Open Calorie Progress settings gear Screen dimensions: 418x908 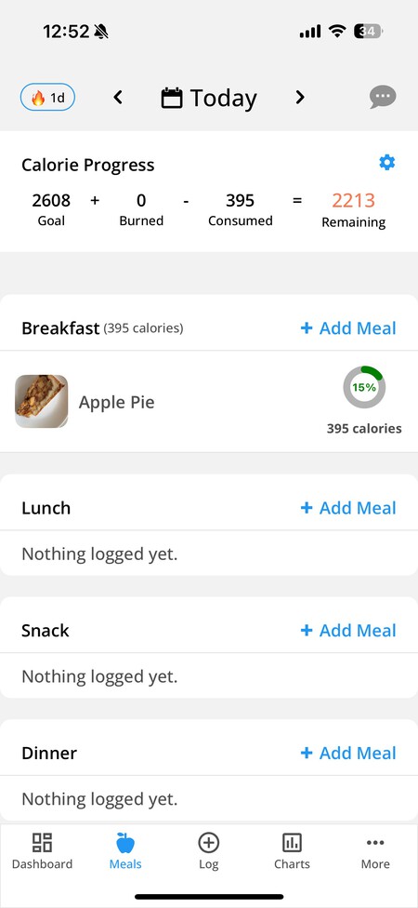pyautogui.click(x=386, y=163)
